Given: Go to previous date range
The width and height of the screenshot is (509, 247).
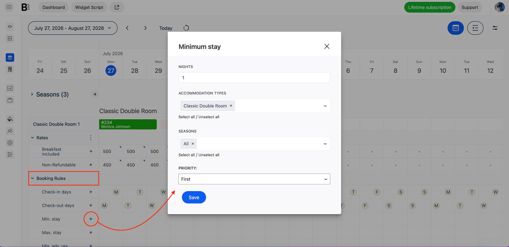Looking at the screenshot, I should coord(127,28).
